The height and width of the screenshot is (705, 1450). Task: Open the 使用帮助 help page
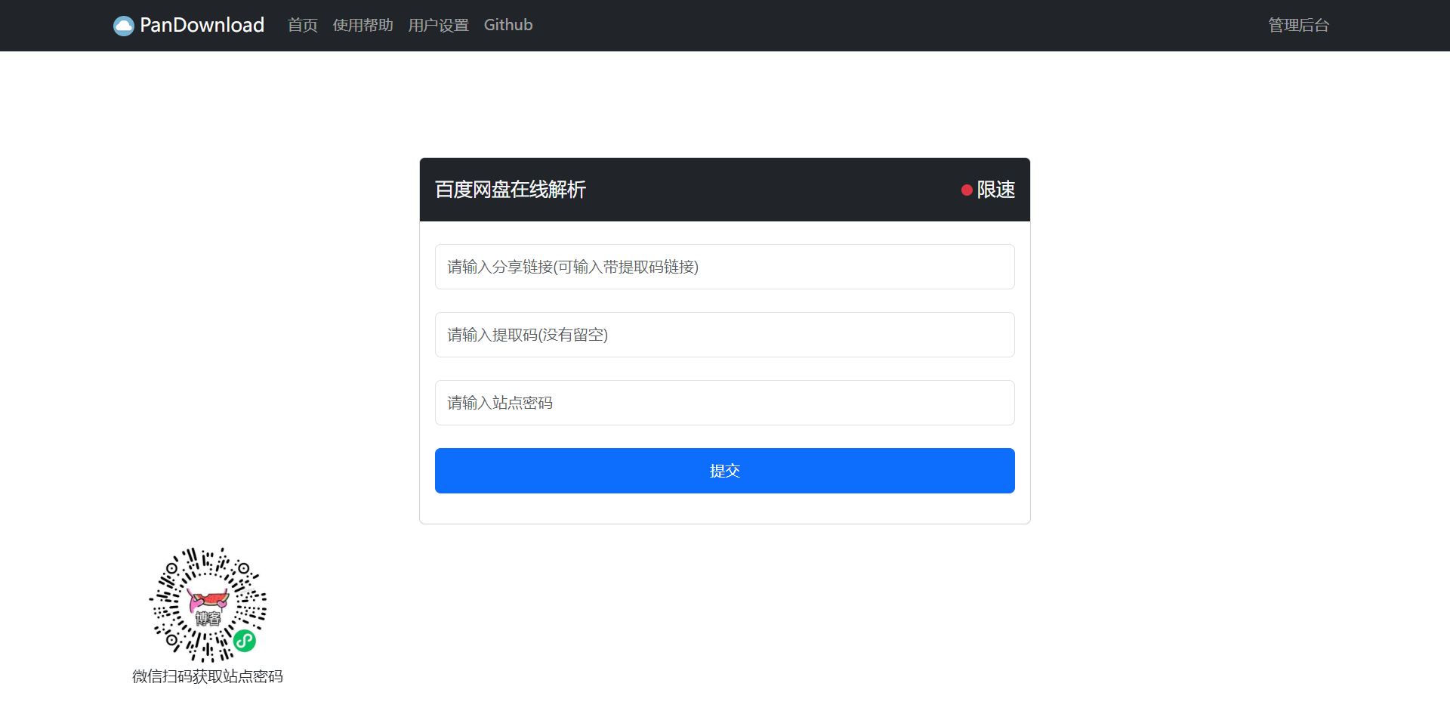[363, 25]
